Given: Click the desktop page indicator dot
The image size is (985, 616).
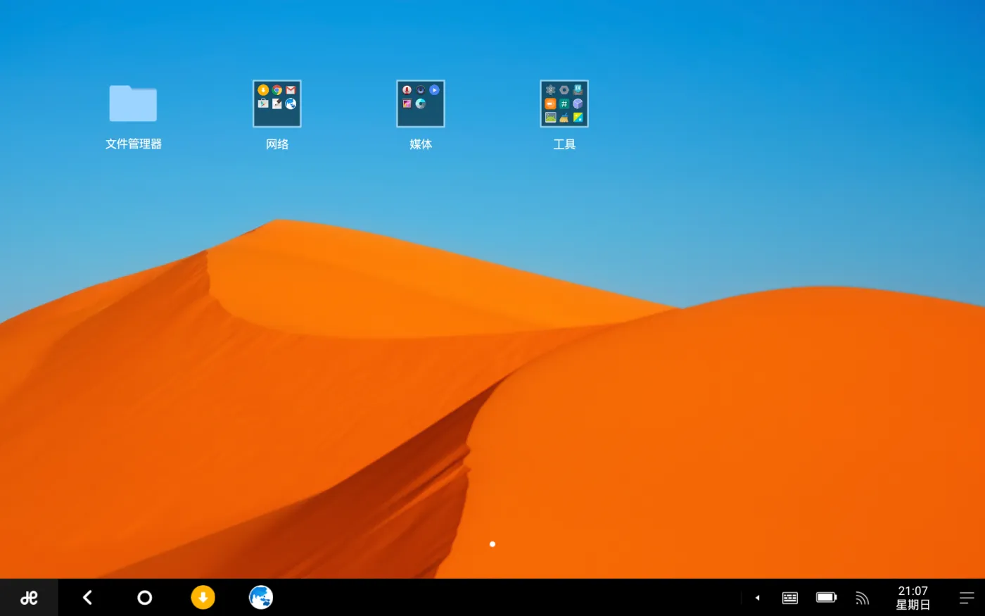Looking at the screenshot, I should (493, 544).
